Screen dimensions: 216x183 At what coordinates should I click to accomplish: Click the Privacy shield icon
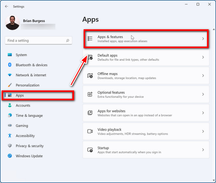point(10,146)
